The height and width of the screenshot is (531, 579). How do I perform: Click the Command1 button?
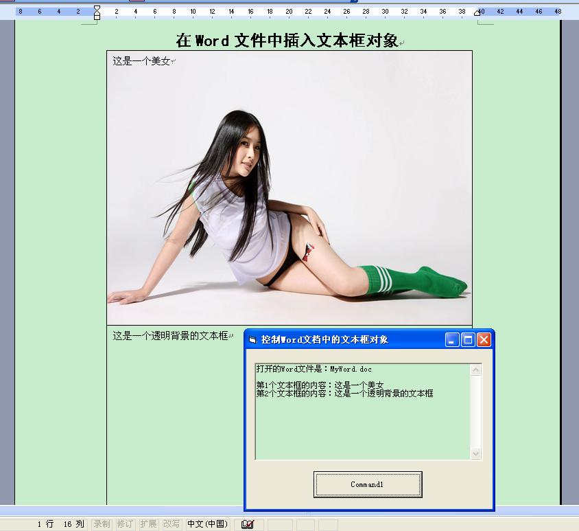(368, 484)
